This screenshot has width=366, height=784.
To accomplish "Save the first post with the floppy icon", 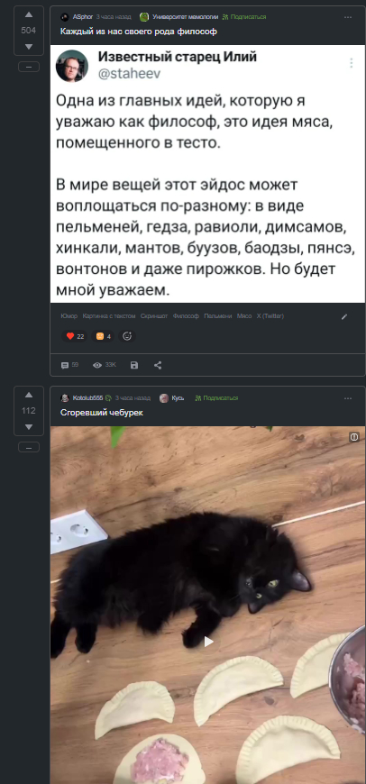I will (134, 366).
